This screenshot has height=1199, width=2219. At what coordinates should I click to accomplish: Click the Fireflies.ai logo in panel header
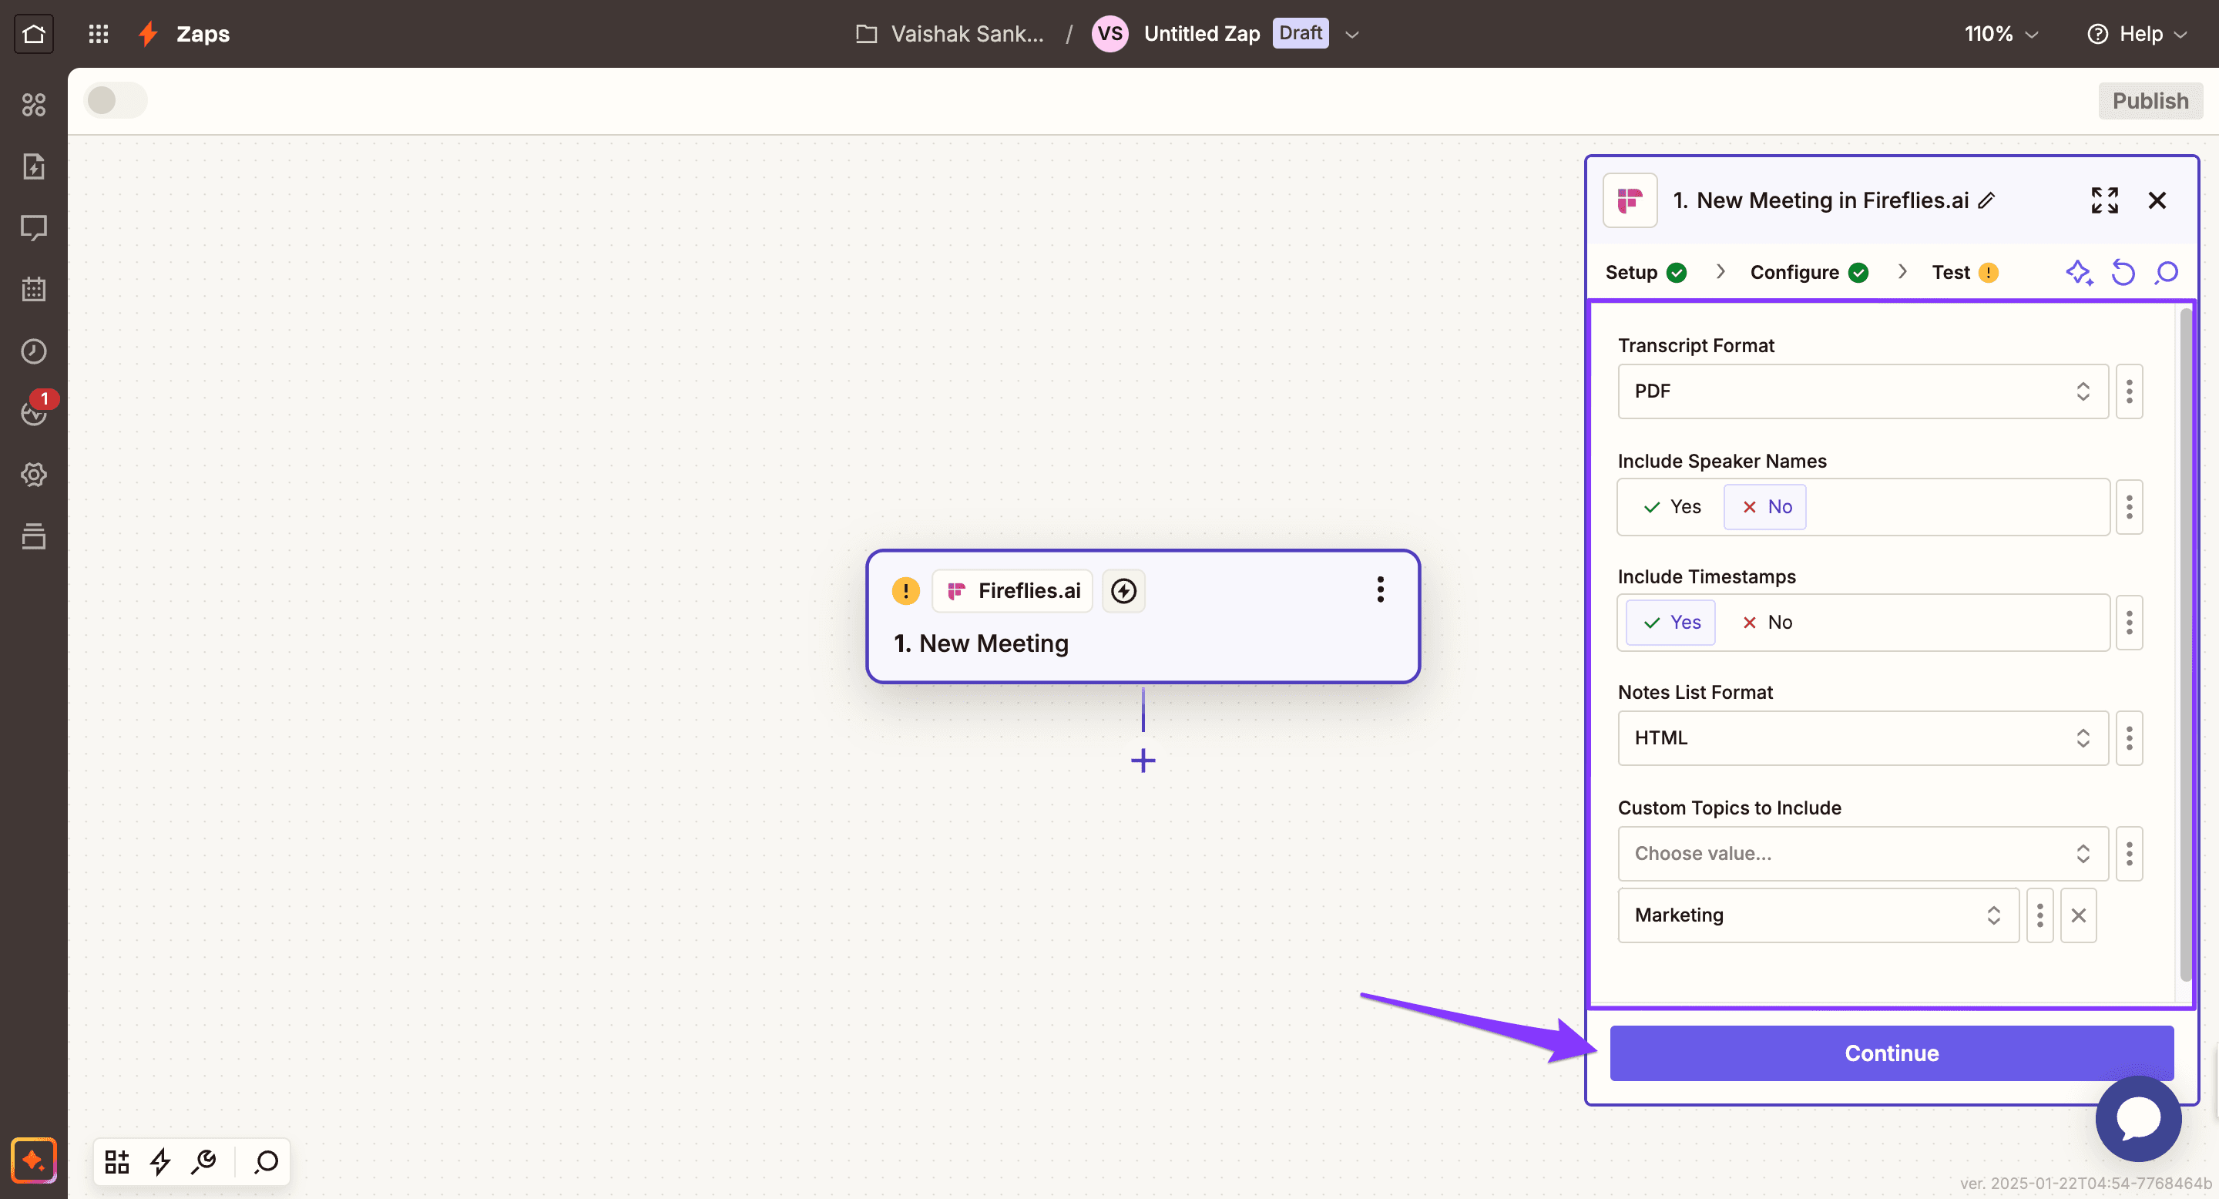[1629, 200]
